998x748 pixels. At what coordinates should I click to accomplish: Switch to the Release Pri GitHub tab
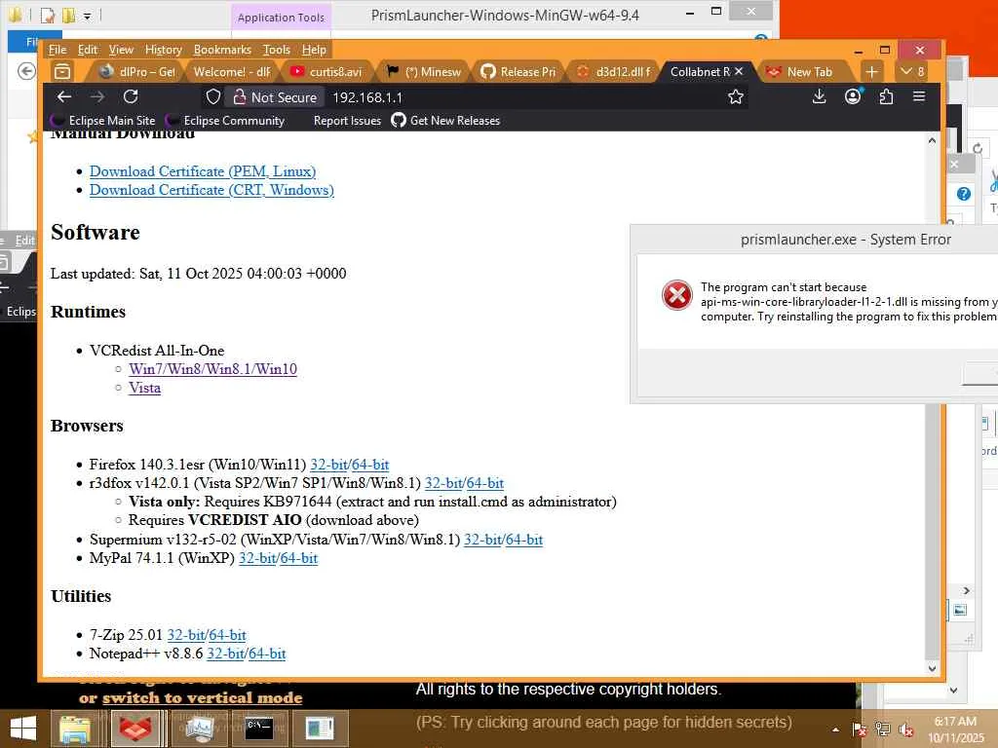519,72
